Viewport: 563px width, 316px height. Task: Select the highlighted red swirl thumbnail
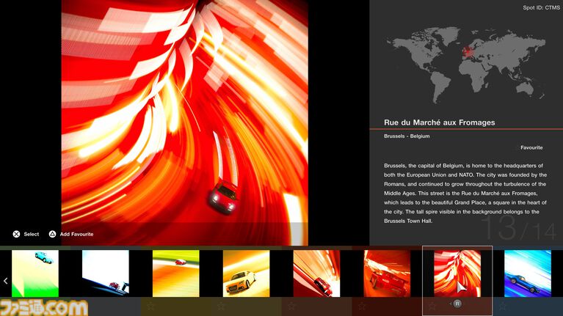click(457, 273)
